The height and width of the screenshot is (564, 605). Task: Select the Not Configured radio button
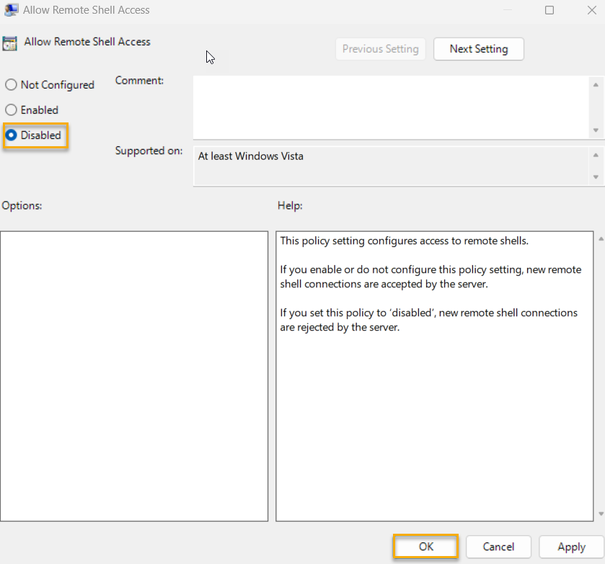tap(11, 84)
